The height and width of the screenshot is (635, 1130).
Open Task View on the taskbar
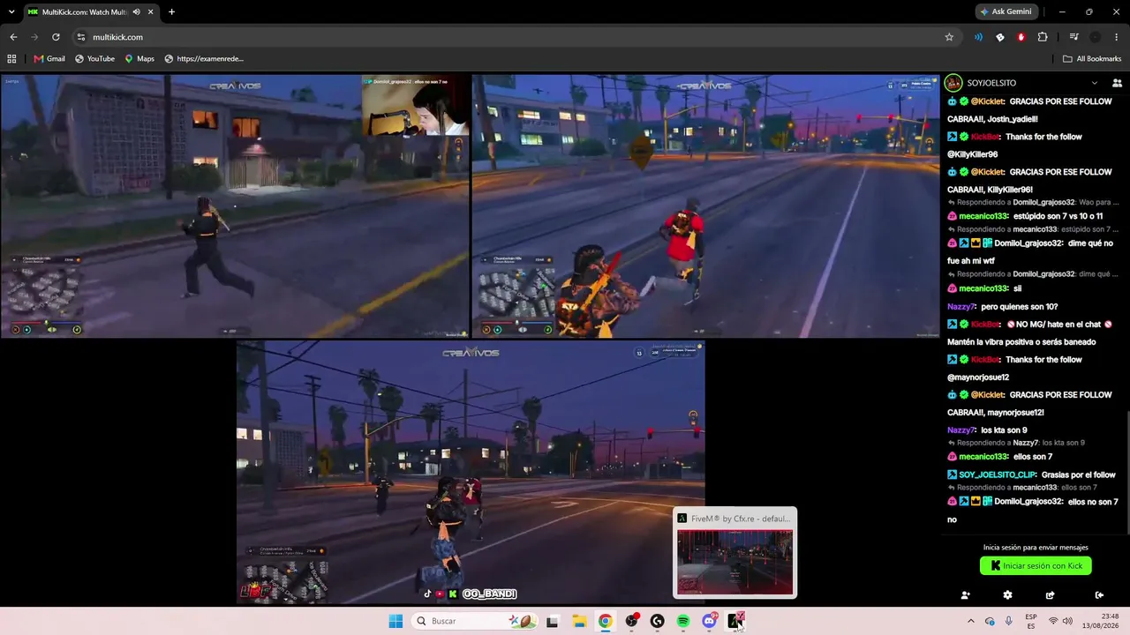[553, 621]
